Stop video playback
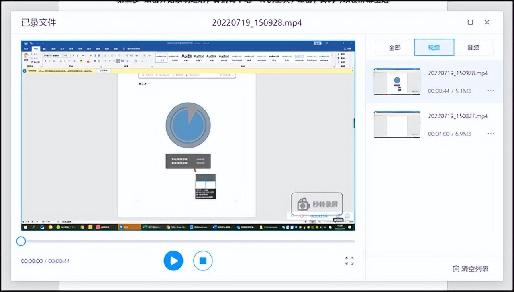This screenshot has height=292, width=514. point(203,261)
